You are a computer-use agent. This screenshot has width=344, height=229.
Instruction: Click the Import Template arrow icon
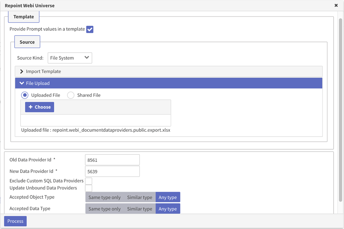[x=21, y=71]
